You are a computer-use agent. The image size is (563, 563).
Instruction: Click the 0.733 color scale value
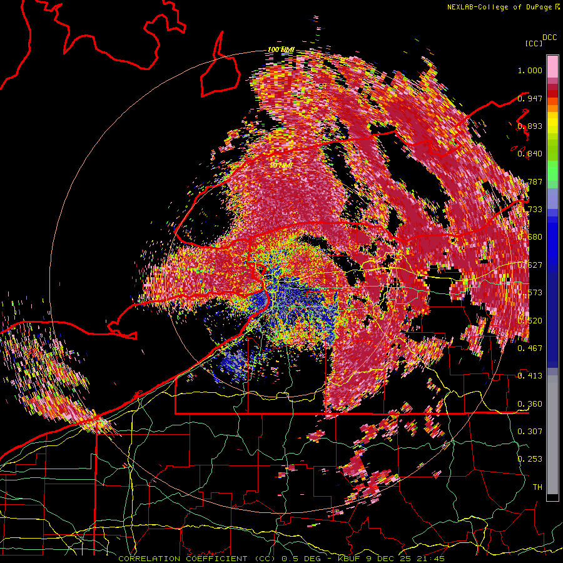point(530,210)
